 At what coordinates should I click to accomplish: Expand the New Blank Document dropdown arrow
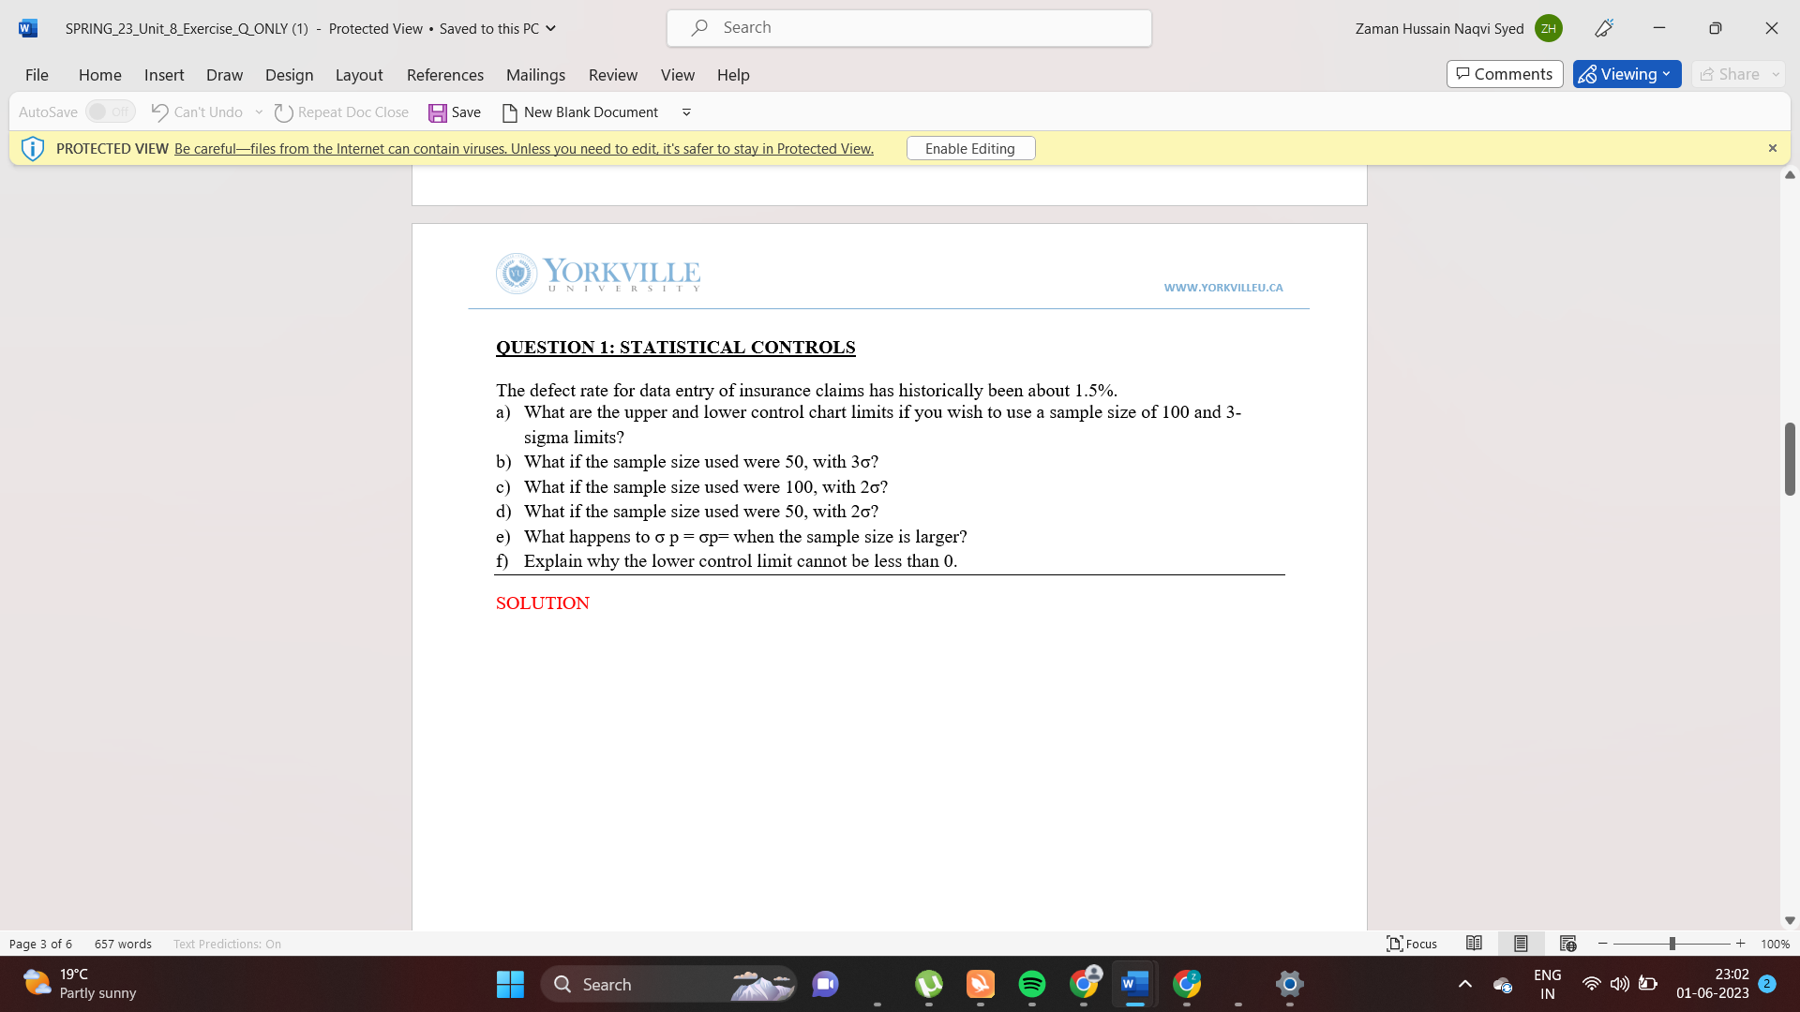[x=686, y=112]
